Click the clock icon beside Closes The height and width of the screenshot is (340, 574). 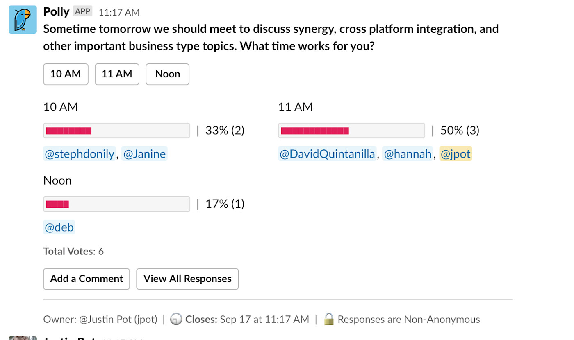[x=176, y=319]
